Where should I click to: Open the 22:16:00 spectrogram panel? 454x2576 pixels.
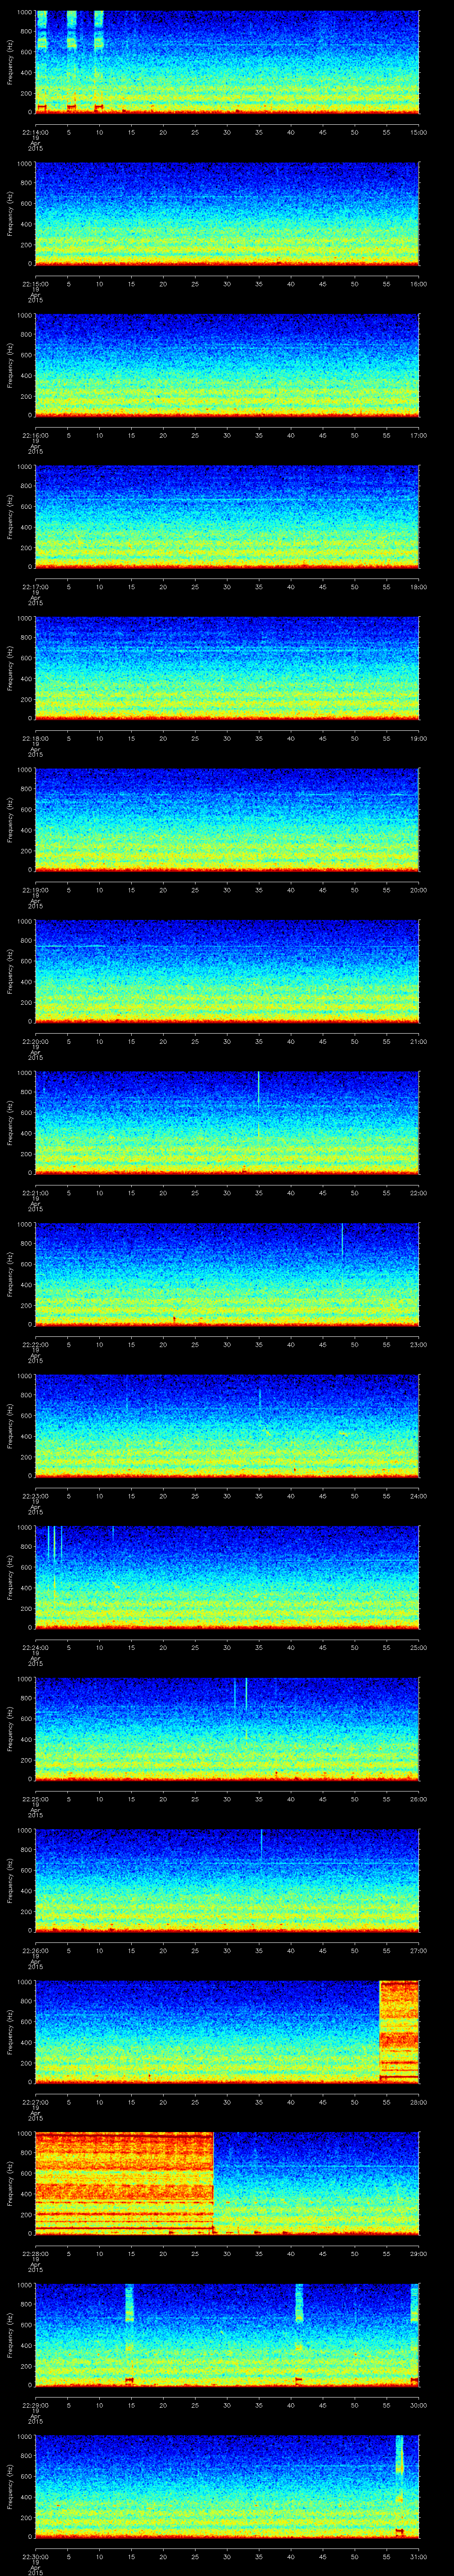227,365
